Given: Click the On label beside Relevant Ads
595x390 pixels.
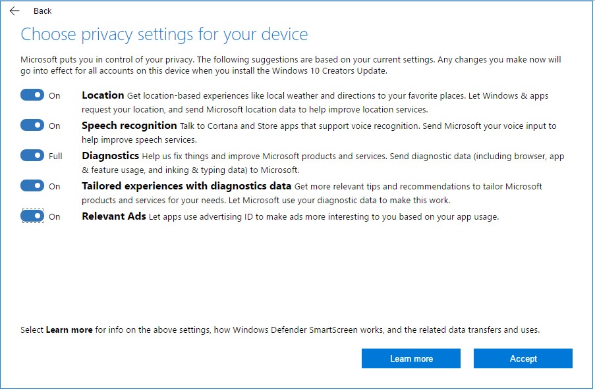Looking at the screenshot, I should click(55, 216).
